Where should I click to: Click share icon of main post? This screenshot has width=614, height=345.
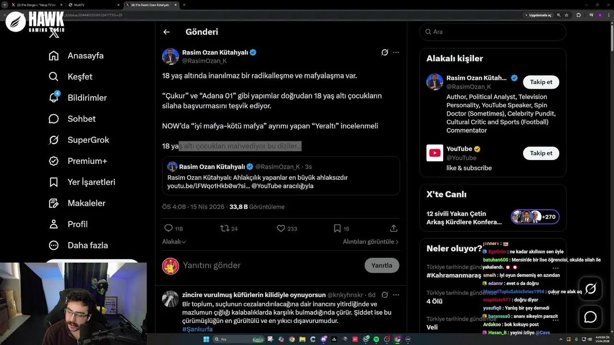click(x=393, y=229)
